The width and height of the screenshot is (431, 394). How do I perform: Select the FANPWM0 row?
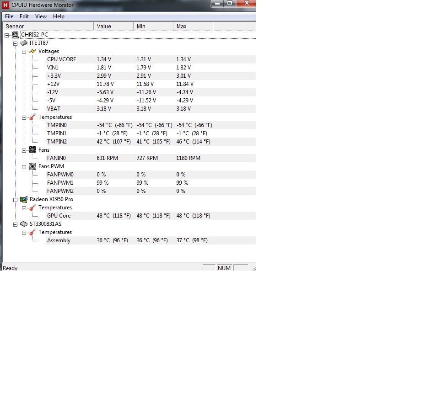point(151,175)
